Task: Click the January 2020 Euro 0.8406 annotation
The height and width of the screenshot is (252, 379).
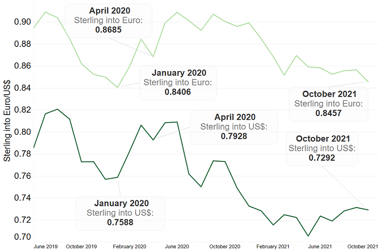Action: (x=178, y=83)
